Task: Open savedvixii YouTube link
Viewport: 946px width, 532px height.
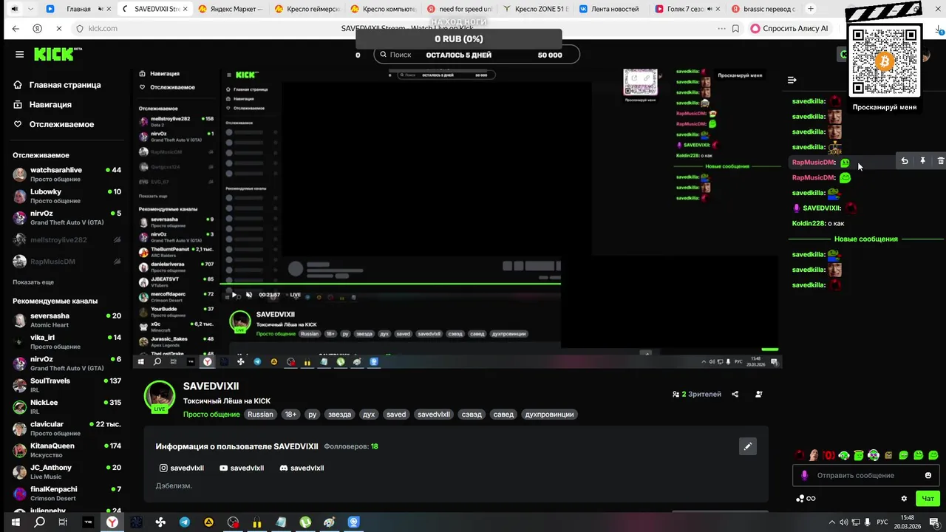Action: click(x=242, y=468)
